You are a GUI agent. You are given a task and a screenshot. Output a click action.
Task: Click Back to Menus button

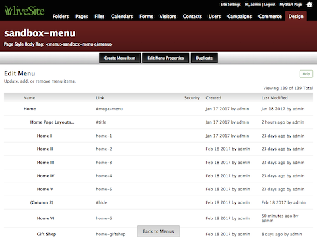158,231
